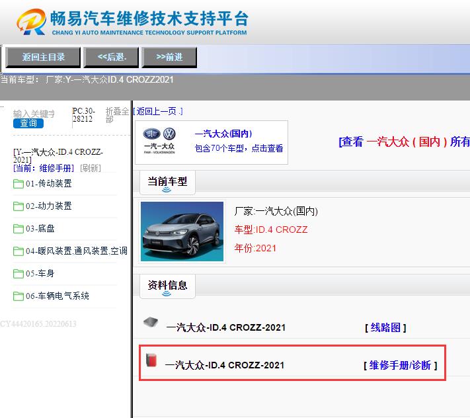Click the blue 查询 search button

[x=28, y=123]
